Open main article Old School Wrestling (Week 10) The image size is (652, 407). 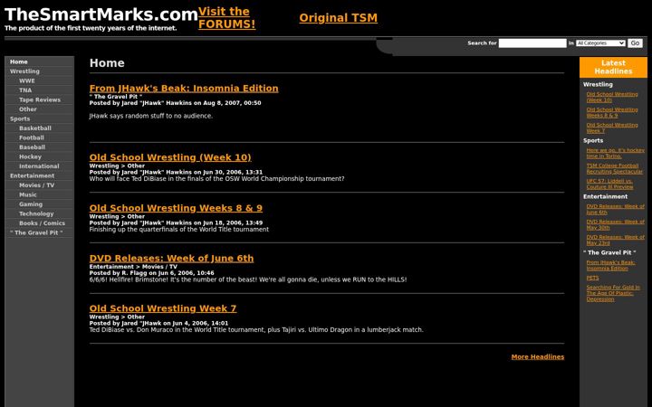(x=170, y=157)
